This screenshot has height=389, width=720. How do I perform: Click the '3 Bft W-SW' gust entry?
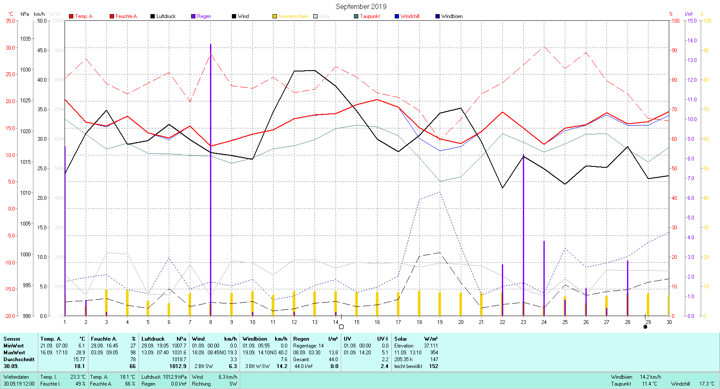coord(258,366)
